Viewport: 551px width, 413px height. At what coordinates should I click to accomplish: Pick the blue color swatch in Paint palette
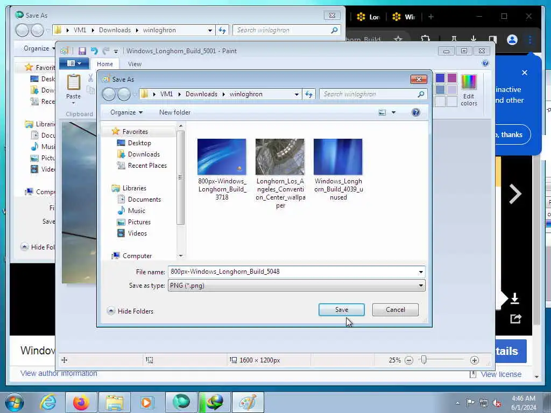click(x=440, y=78)
